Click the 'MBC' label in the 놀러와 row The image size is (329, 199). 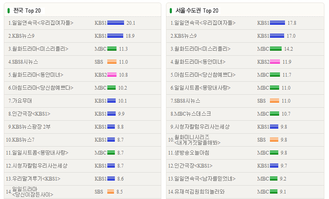pyautogui.click(x=263, y=192)
